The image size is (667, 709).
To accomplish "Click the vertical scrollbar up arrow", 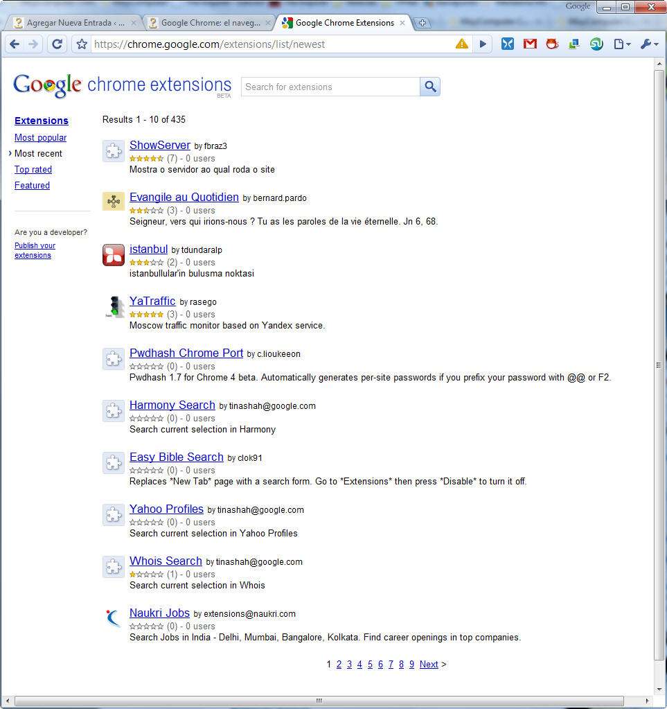I will 659,64.
